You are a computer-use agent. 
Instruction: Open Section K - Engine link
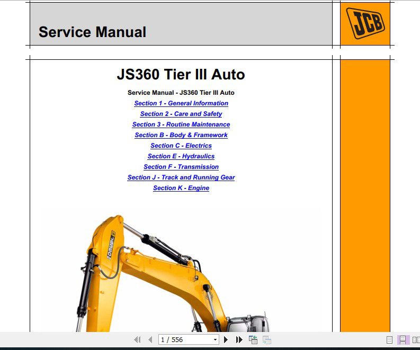tap(181, 188)
